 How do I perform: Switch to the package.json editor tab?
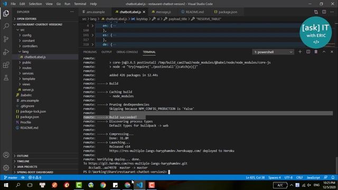226,12
